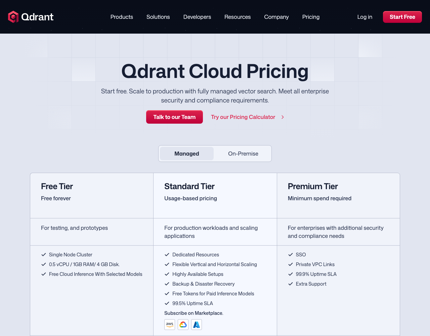The height and width of the screenshot is (336, 430).
Task: Click "Single Node Cluster" feature text
Action: coord(71,255)
